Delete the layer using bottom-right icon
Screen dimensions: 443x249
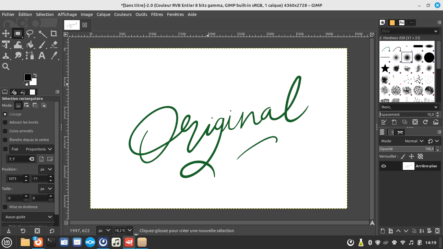(437, 231)
